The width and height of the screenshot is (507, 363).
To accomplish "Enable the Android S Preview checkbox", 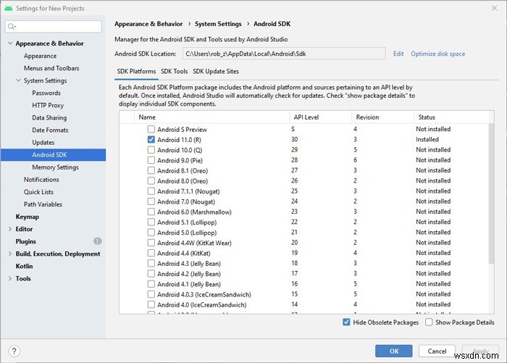I will pos(151,129).
